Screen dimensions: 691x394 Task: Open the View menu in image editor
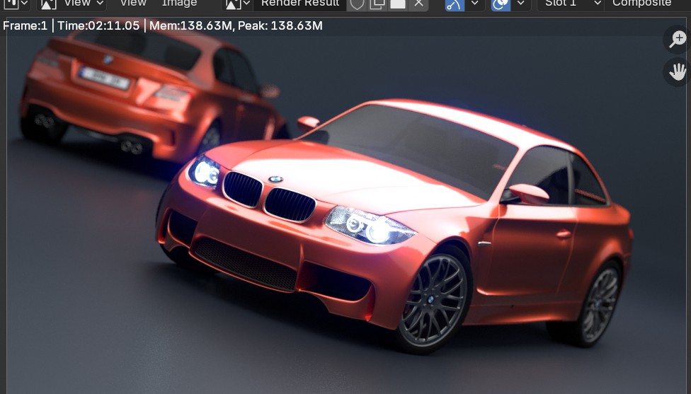tap(132, 4)
